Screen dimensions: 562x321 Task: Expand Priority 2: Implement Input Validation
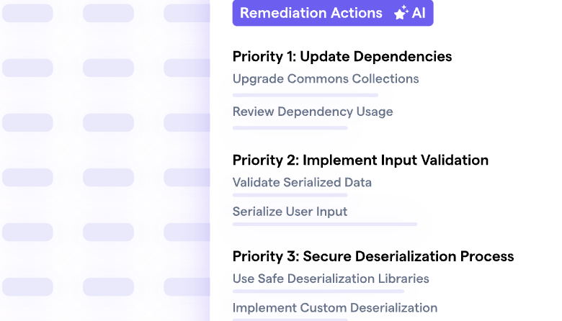[x=360, y=160]
